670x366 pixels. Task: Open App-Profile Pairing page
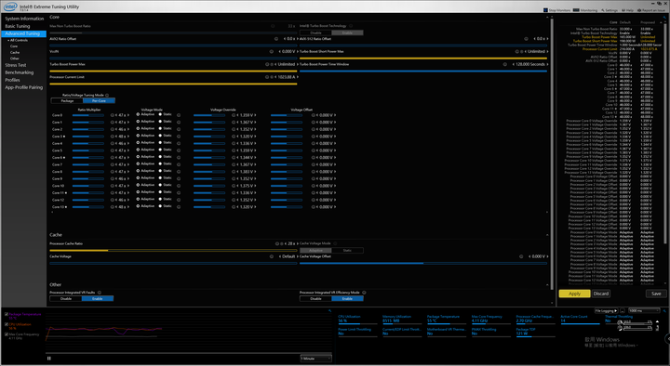tap(24, 87)
